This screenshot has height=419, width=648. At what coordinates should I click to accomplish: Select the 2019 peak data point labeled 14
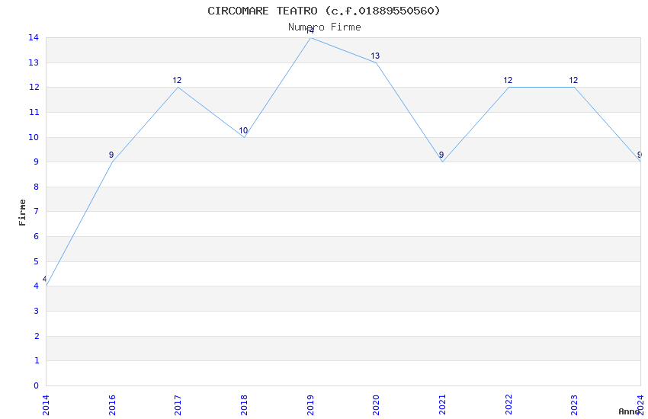[310, 30]
